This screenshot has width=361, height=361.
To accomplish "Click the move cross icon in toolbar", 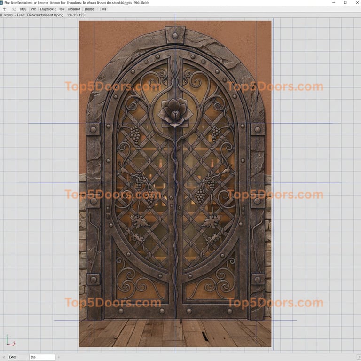I will (x=4, y=9).
